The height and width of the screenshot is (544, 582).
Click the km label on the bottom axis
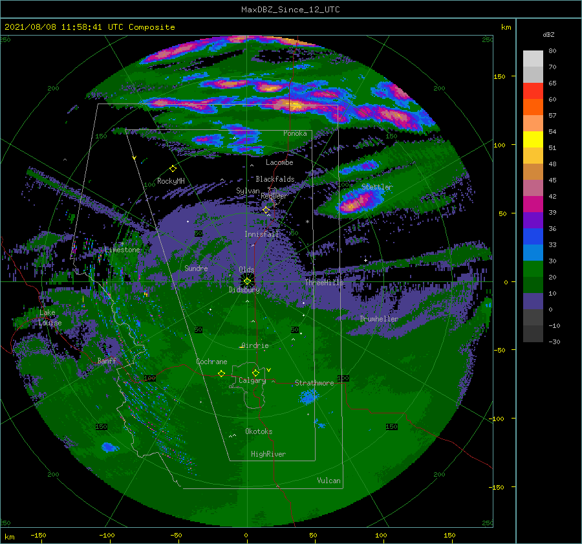tap(10, 537)
